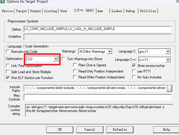Image resolution: width=179 pixels, height=135 pixels.
Task: Enable Turn Warnings into Errors
Action: 64,59
